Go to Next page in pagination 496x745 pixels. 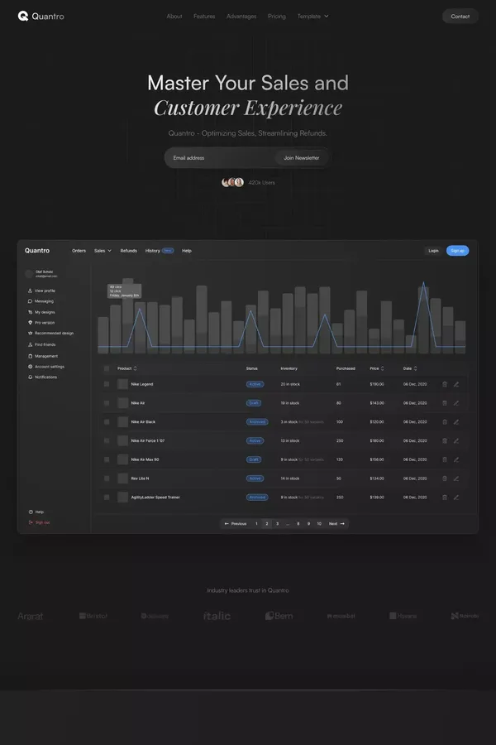point(336,524)
